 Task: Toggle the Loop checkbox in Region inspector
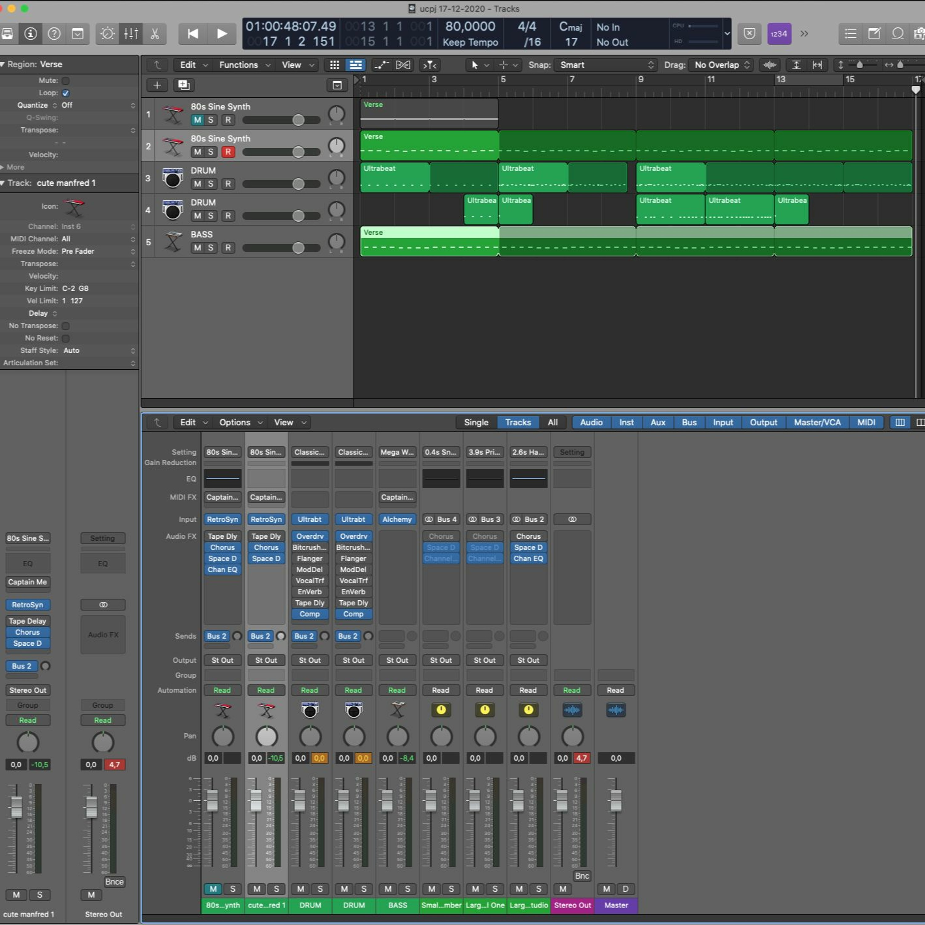pos(66,93)
